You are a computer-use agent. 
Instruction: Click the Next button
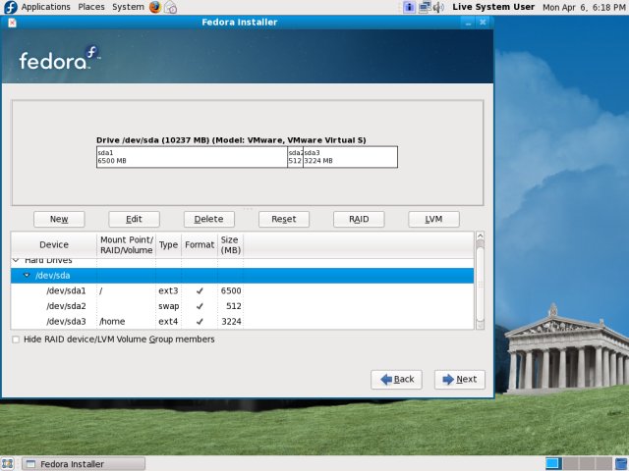[459, 379]
